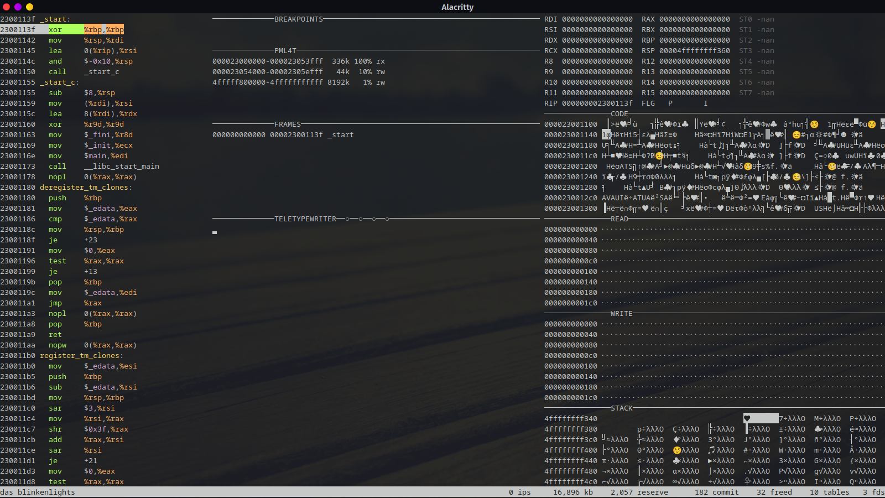The width and height of the screenshot is (885, 498).
Task: Click the CODE memory panel heading
Action: (x=619, y=114)
